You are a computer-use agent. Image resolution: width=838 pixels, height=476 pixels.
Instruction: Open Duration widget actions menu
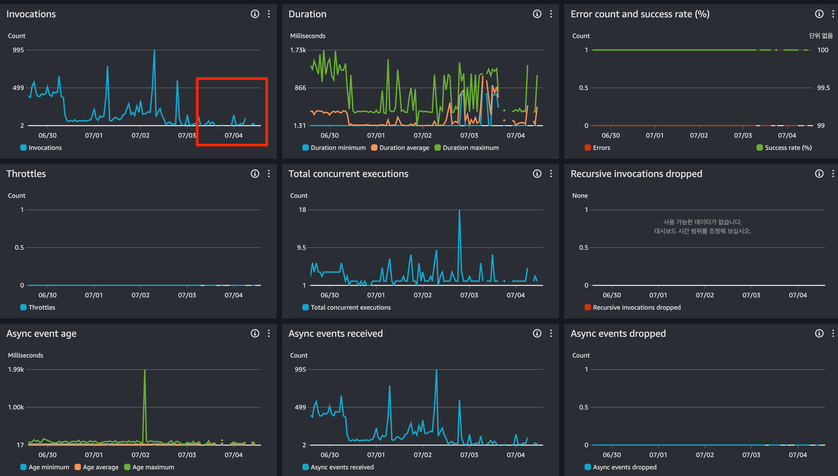pyautogui.click(x=551, y=14)
